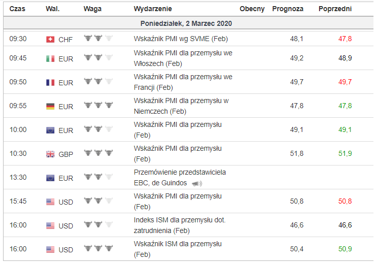Click the three bull icons for GBP row
Viewport: 375px width, 264px height.
pos(99,153)
